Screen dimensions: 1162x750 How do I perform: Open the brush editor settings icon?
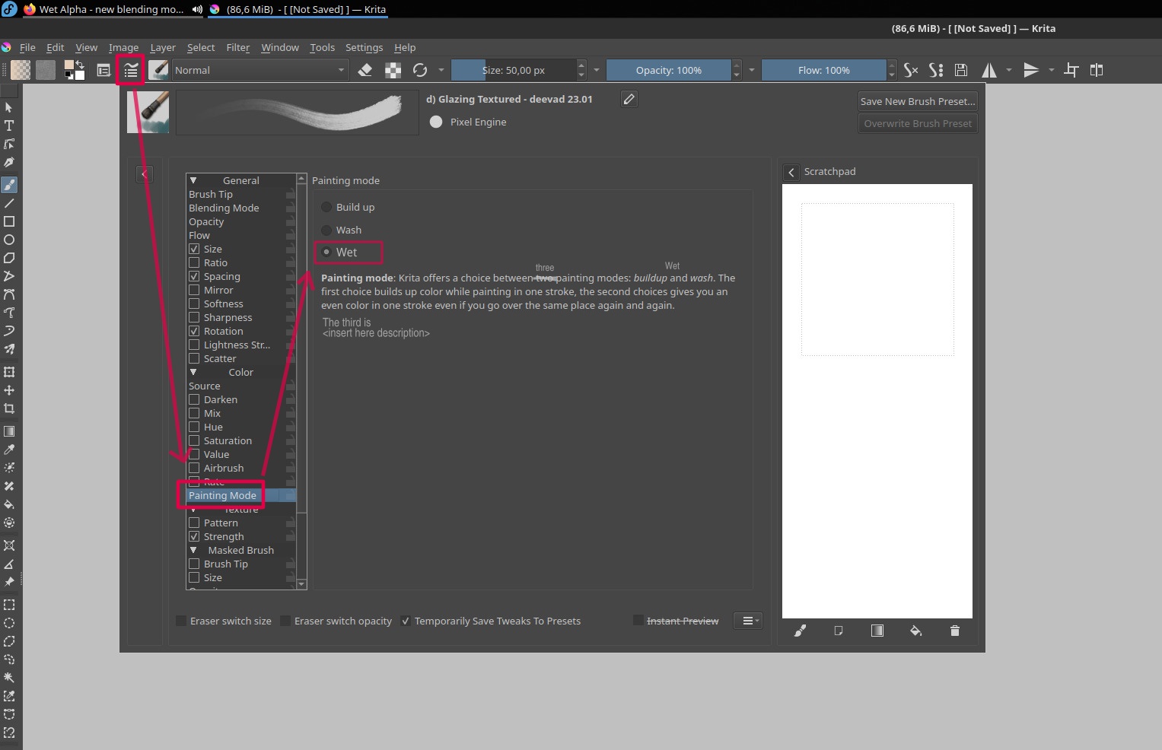click(131, 71)
